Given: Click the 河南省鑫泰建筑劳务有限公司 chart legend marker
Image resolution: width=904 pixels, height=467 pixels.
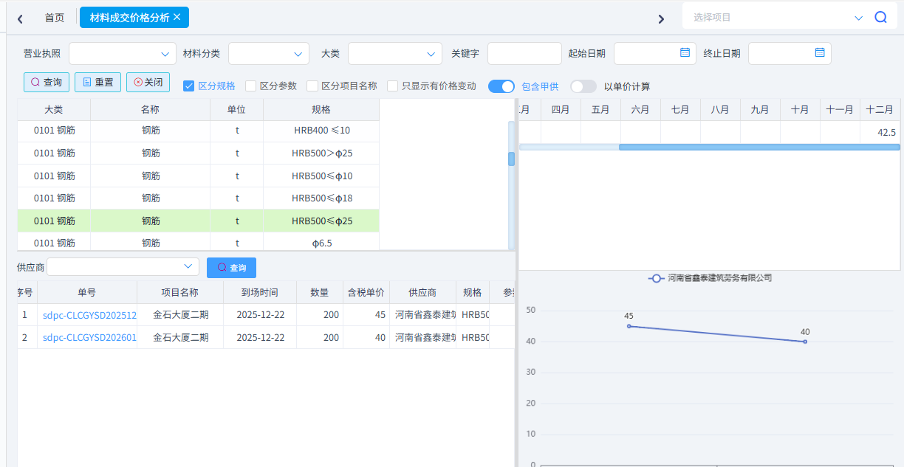Looking at the screenshot, I should click(x=655, y=278).
